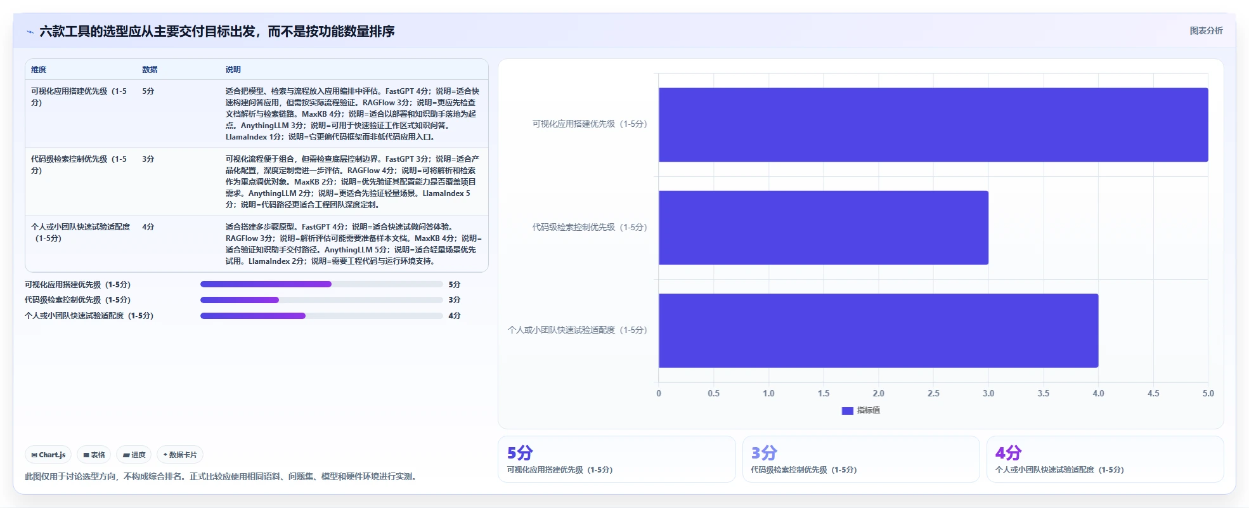Click the 3分 value beside the second progress bar
1249x508 pixels.
click(x=455, y=300)
